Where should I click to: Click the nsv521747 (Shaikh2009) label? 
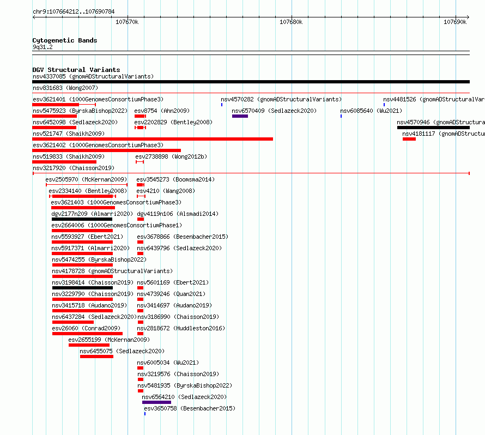[69, 134]
